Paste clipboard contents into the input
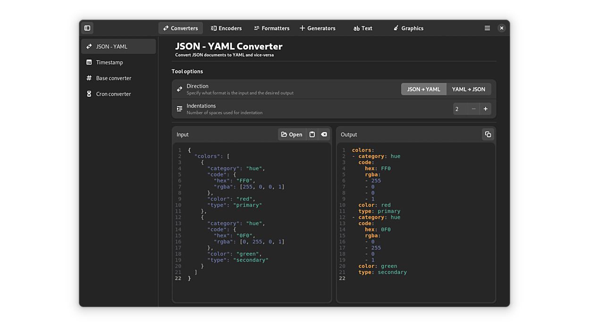The height and width of the screenshot is (331, 589). (x=312, y=134)
